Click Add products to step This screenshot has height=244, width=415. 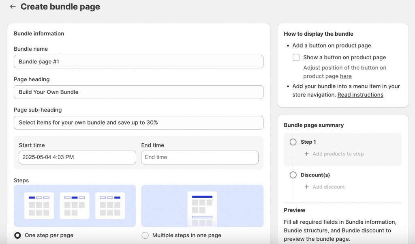338,154
